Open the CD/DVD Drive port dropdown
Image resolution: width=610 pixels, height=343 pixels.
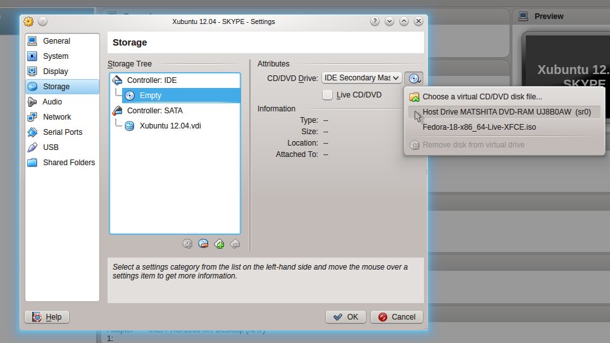click(362, 78)
